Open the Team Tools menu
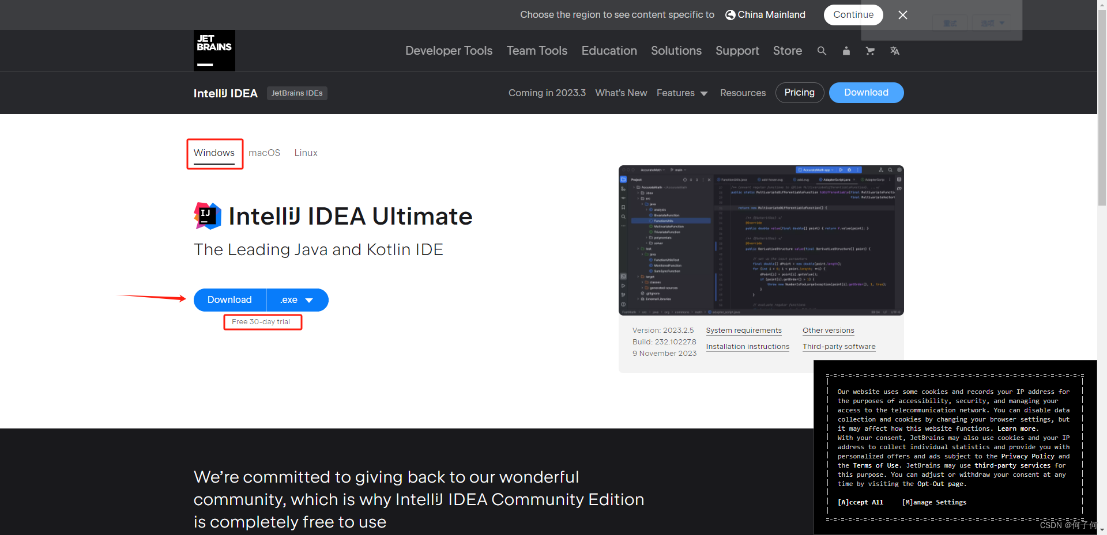This screenshot has width=1107, height=535. [x=537, y=51]
